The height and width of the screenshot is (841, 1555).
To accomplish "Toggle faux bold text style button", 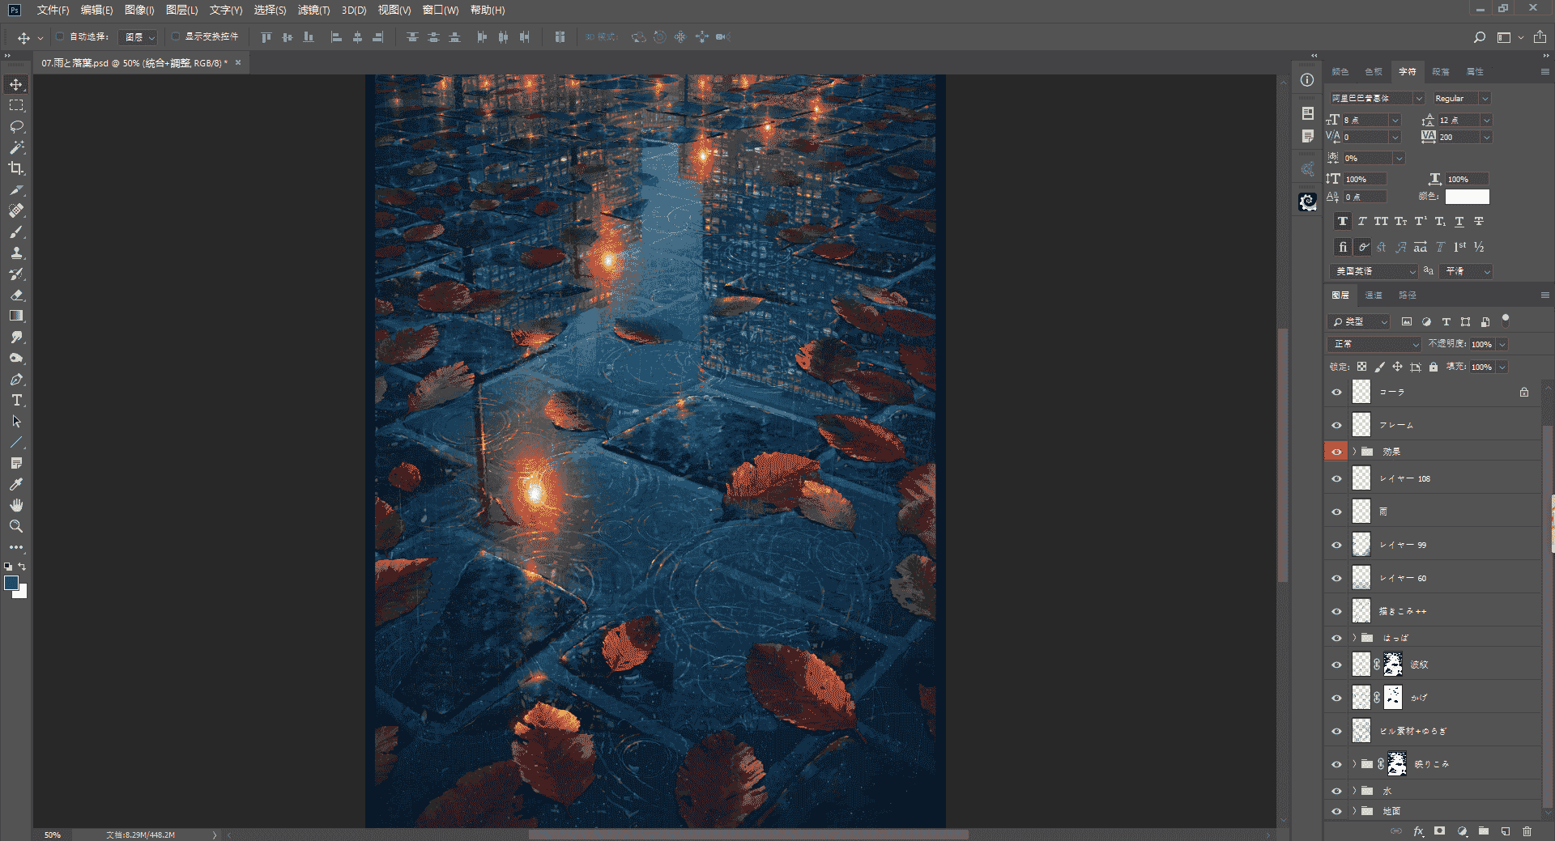I will (x=1343, y=221).
